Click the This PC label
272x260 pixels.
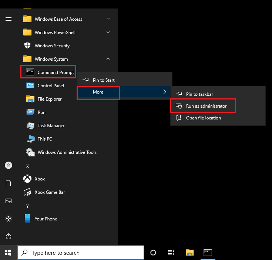45,139
